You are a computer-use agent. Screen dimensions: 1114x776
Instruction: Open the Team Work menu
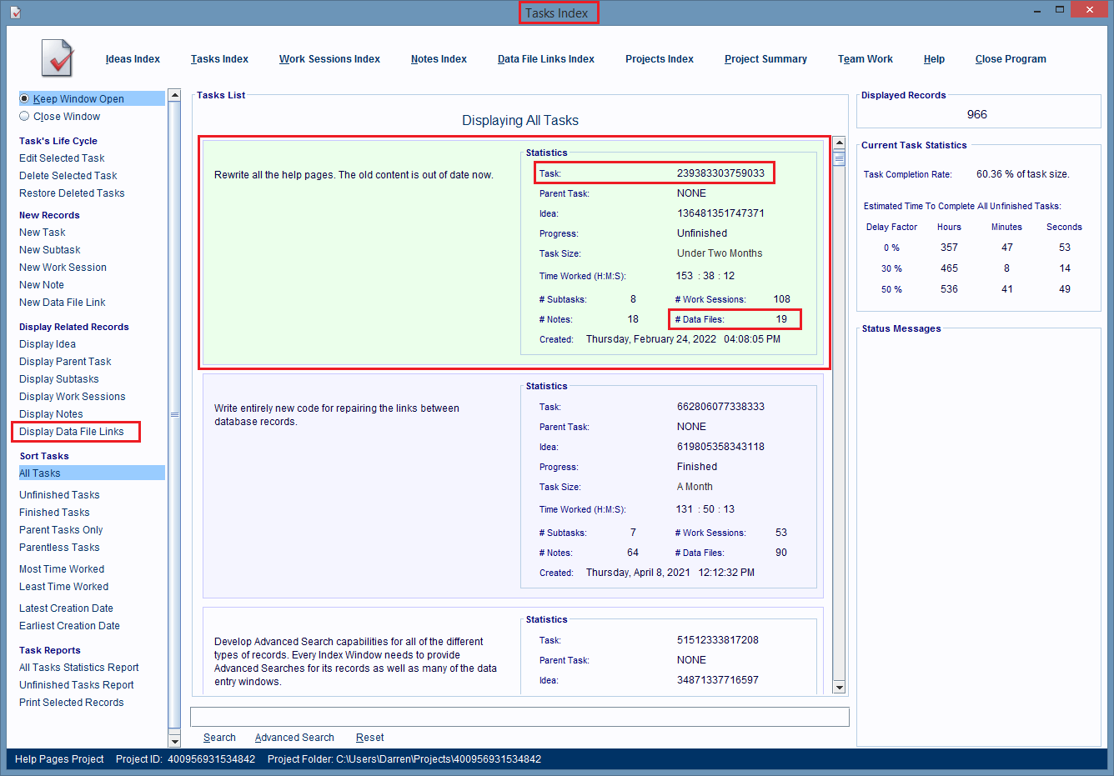(866, 59)
